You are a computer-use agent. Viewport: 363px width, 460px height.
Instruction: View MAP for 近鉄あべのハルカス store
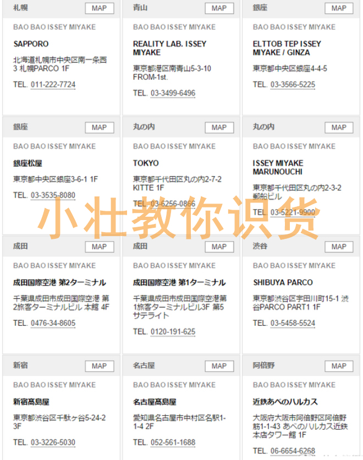[x=339, y=366]
